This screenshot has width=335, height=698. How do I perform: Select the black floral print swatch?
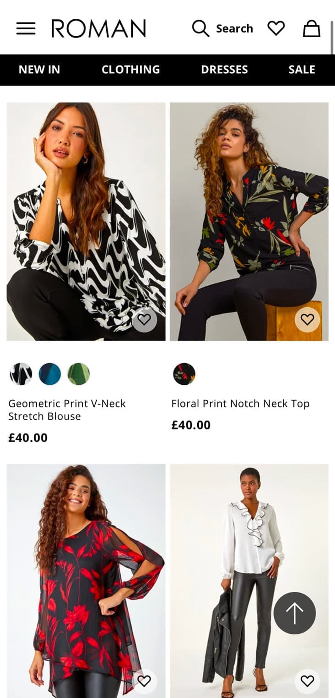pos(184,374)
